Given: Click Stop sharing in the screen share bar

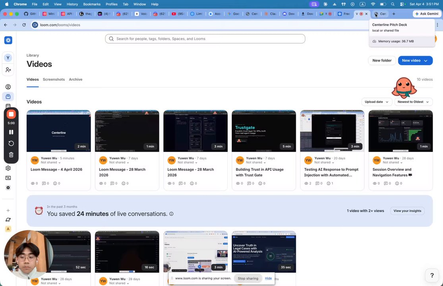Looking at the screenshot, I should point(248,278).
